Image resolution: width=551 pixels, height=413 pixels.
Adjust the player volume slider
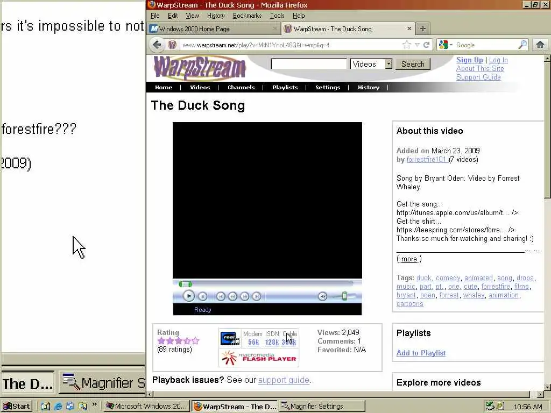pos(344,296)
